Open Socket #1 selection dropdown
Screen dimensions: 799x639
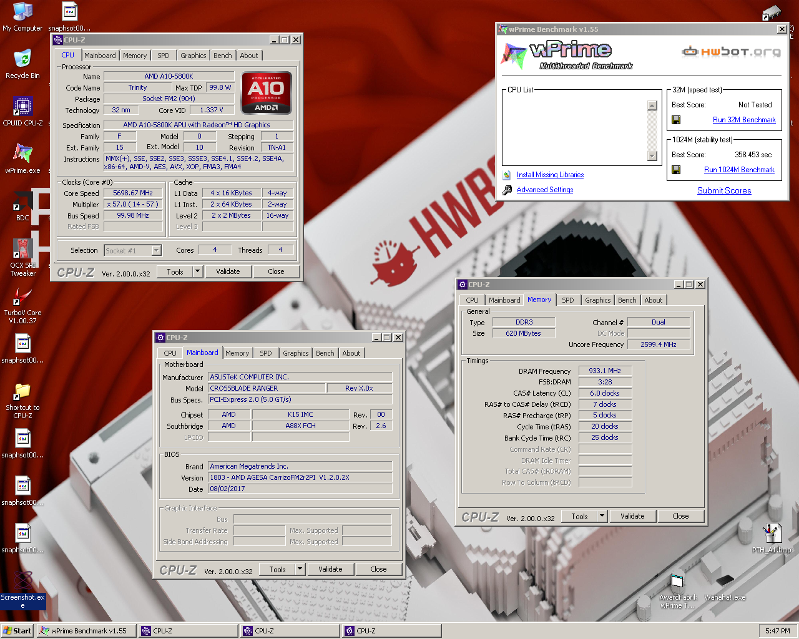click(157, 251)
